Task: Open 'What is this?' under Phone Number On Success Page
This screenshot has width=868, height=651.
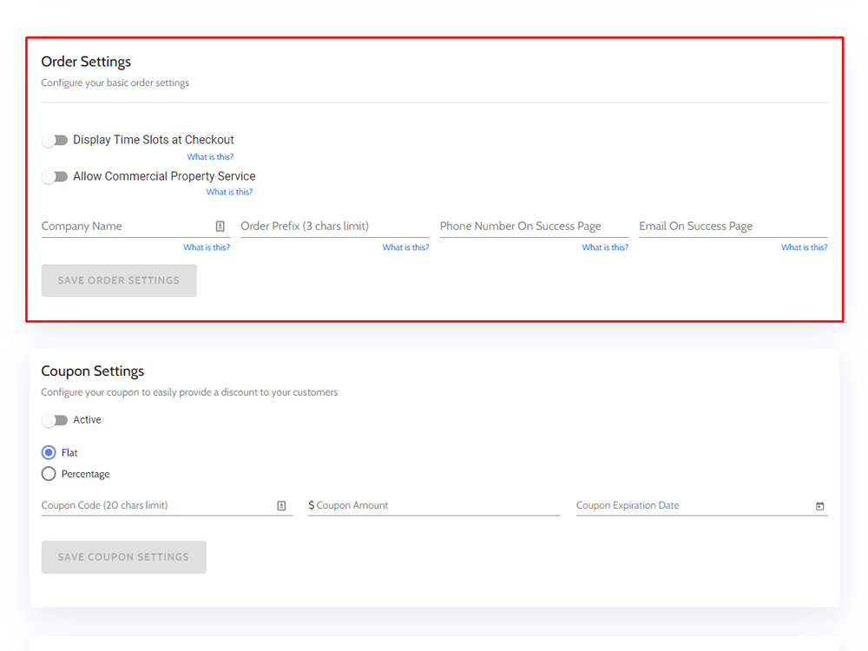Action: click(605, 247)
